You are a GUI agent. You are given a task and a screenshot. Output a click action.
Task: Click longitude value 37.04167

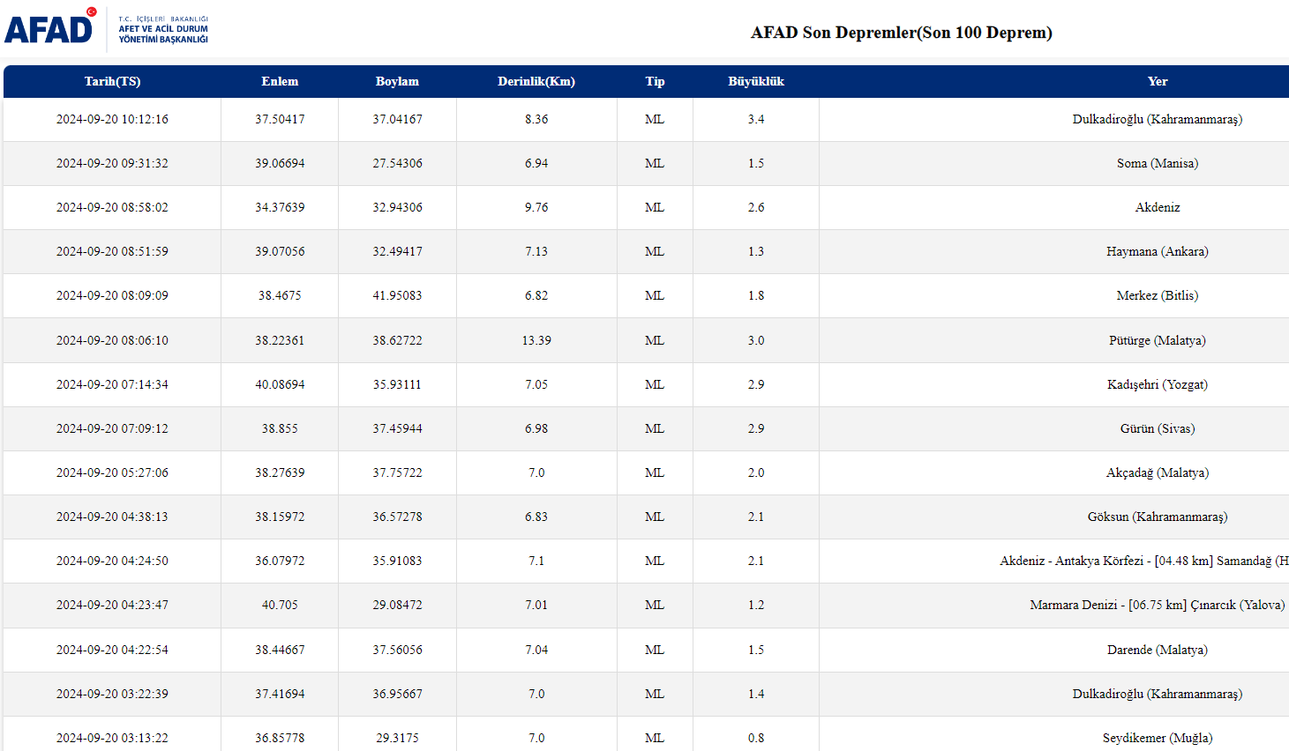coord(397,119)
